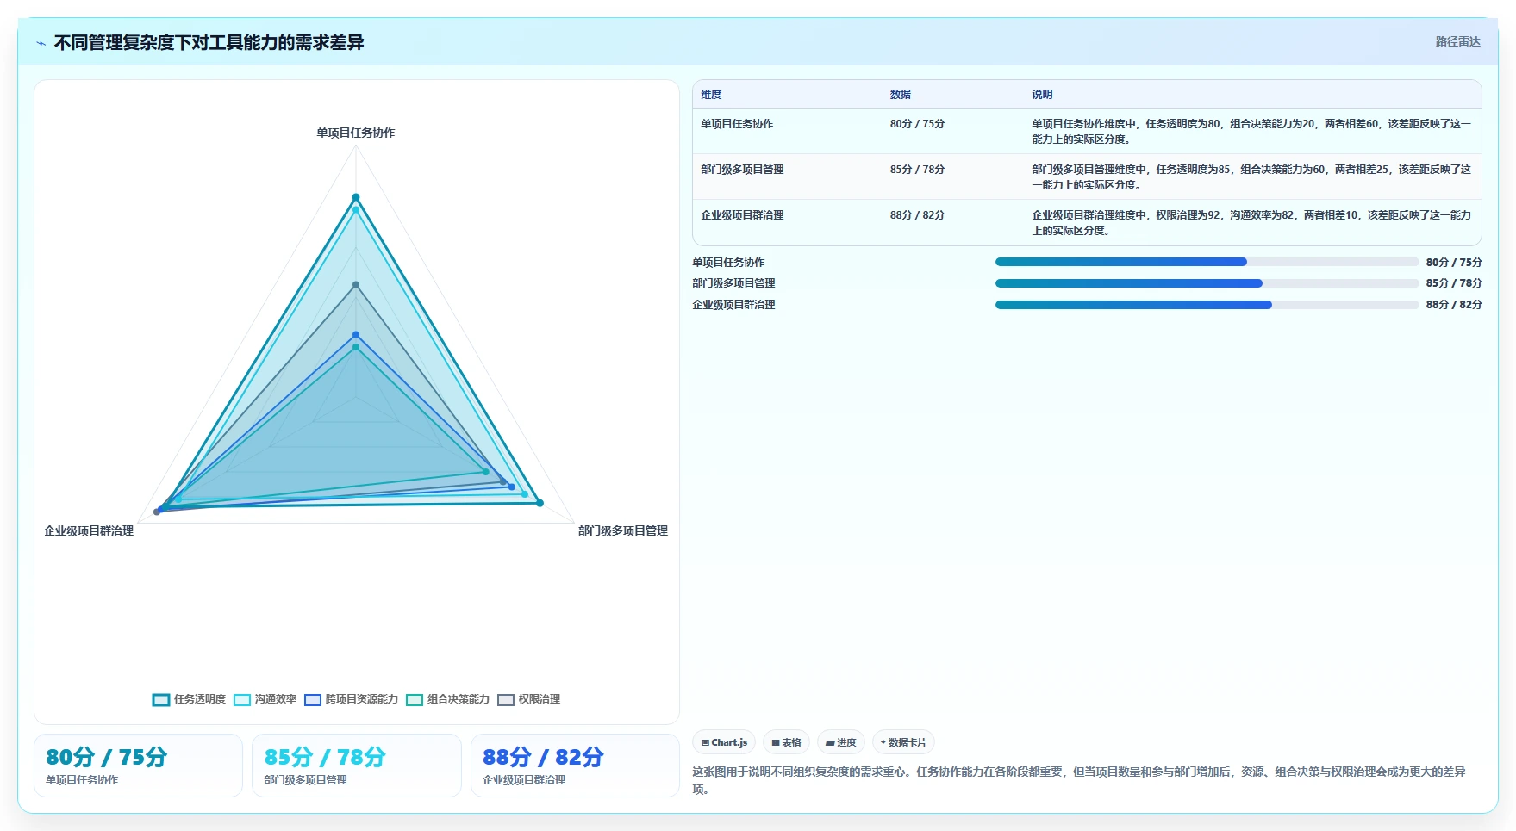1516x831 pixels.
Task: Click table value 88分 / 82分
Action: 917,215
